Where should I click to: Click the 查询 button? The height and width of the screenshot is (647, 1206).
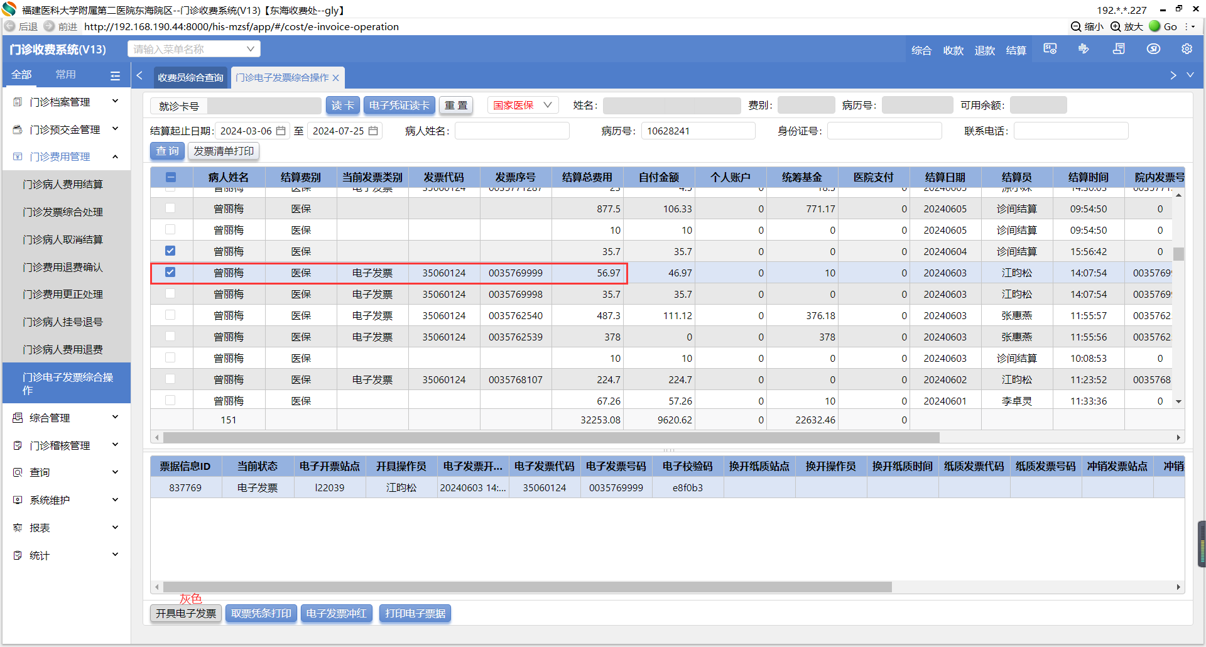(x=167, y=151)
